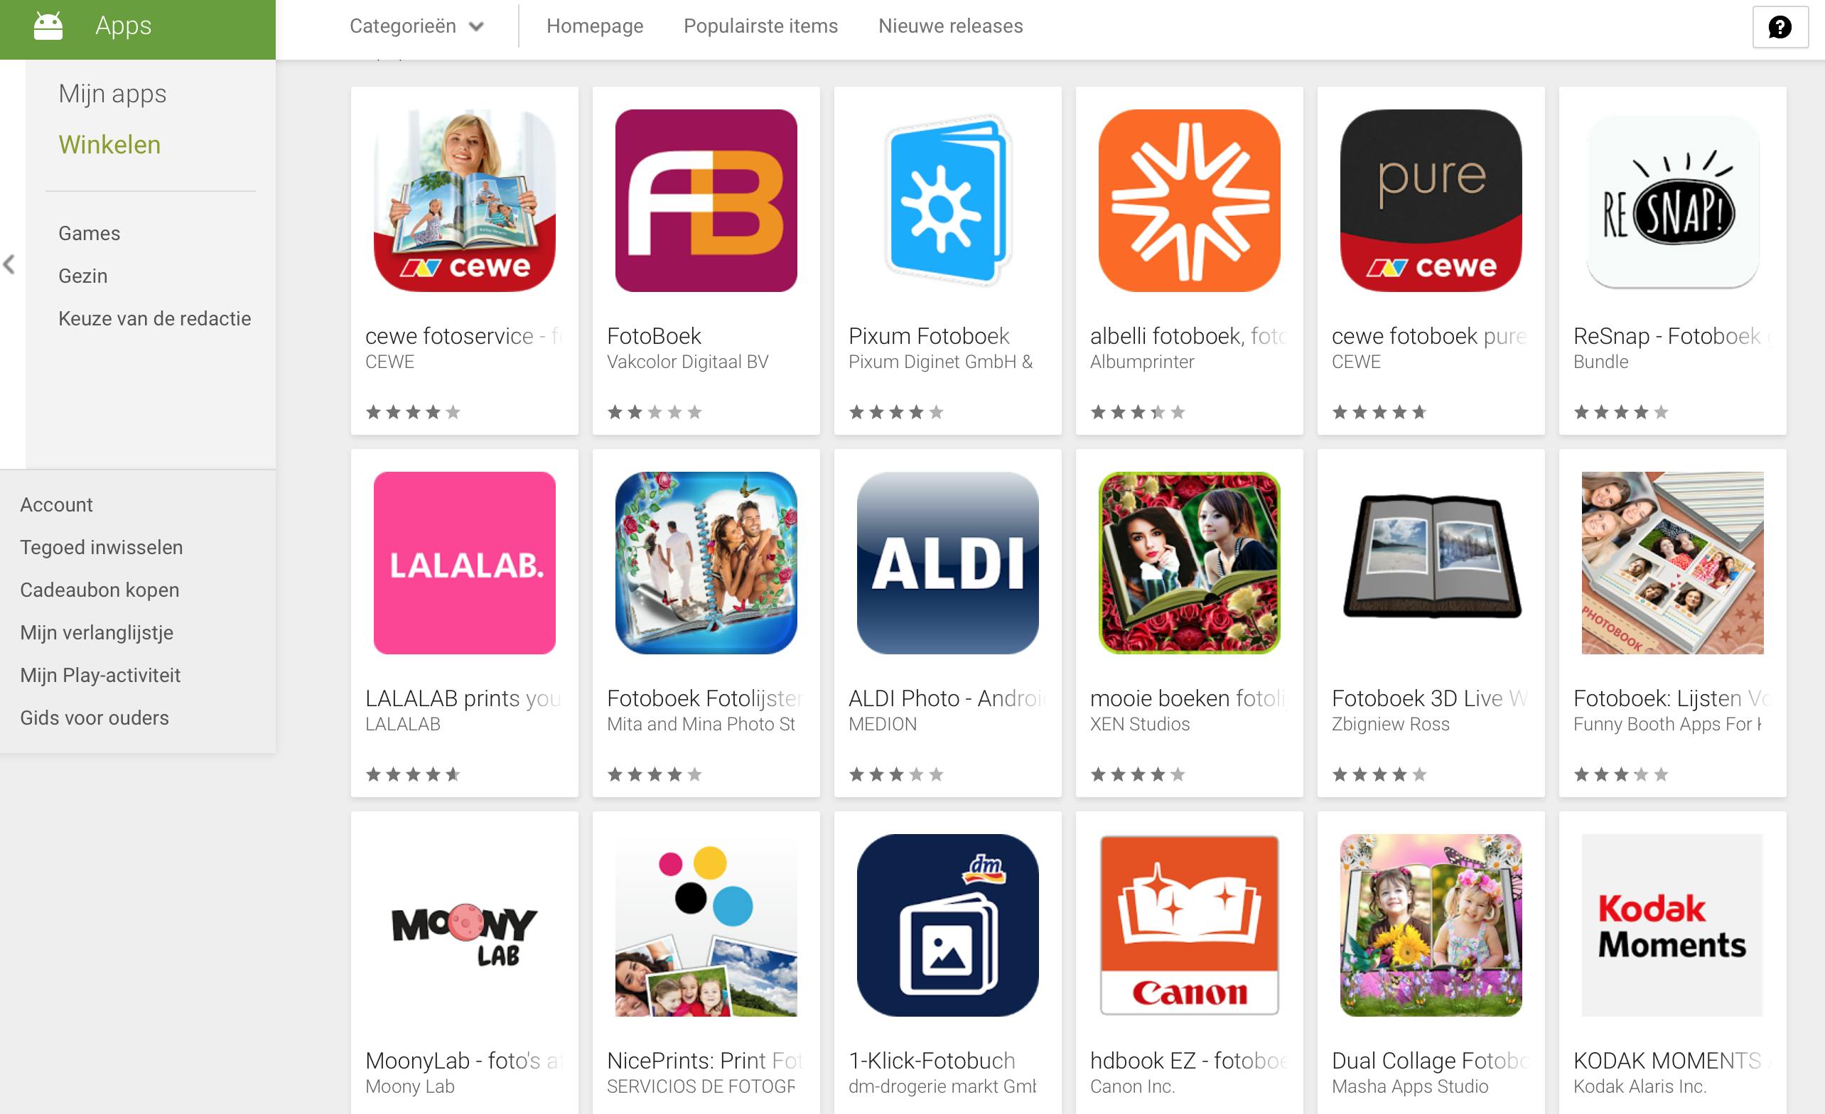The image size is (1825, 1114).
Task: Open the FotoBoek app icon
Action: [706, 201]
